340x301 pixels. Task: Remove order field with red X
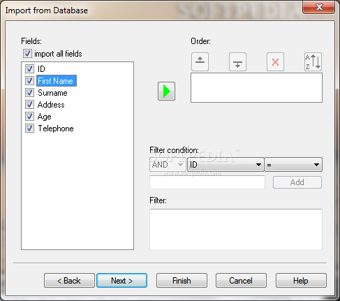[x=275, y=62]
